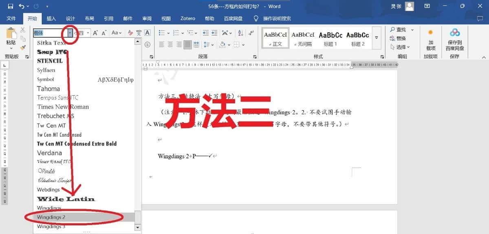Increase paragraph indent
This screenshot has height=234, width=489.
coord(214,33)
